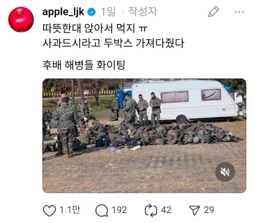Open the 192 replies count

tap(119, 210)
